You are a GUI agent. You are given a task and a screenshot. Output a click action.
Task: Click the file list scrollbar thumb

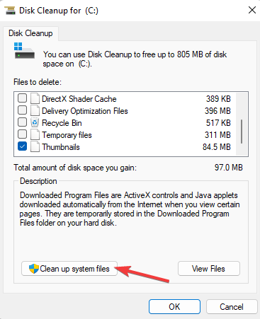(x=242, y=132)
